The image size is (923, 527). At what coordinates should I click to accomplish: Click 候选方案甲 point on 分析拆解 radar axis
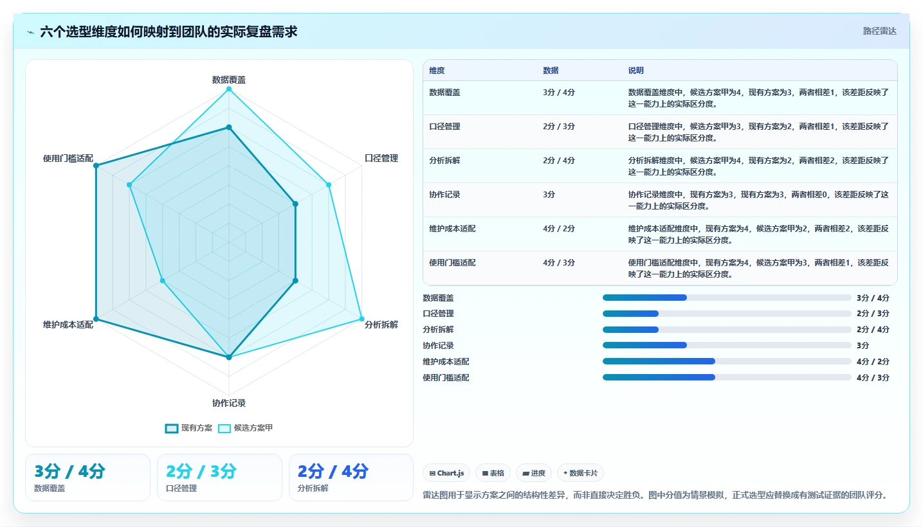point(361,319)
